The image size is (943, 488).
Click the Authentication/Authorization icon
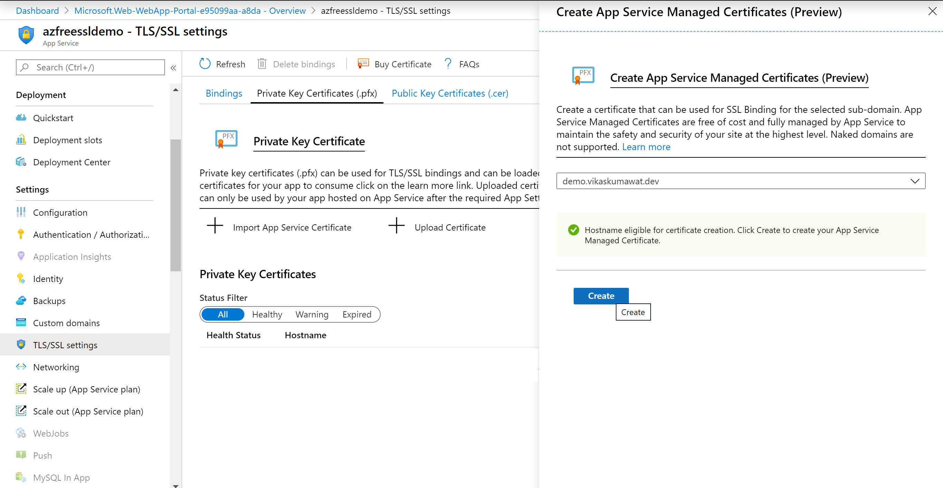coord(22,235)
